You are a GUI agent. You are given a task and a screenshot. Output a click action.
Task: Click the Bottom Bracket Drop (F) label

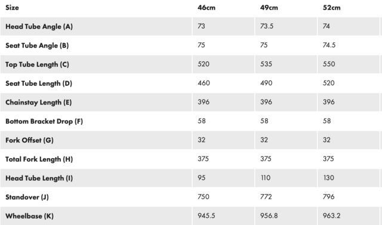44,122
